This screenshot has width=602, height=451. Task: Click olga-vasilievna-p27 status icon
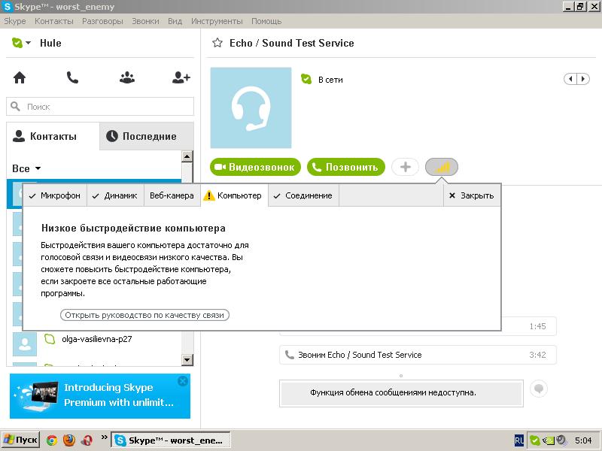[x=50, y=339]
